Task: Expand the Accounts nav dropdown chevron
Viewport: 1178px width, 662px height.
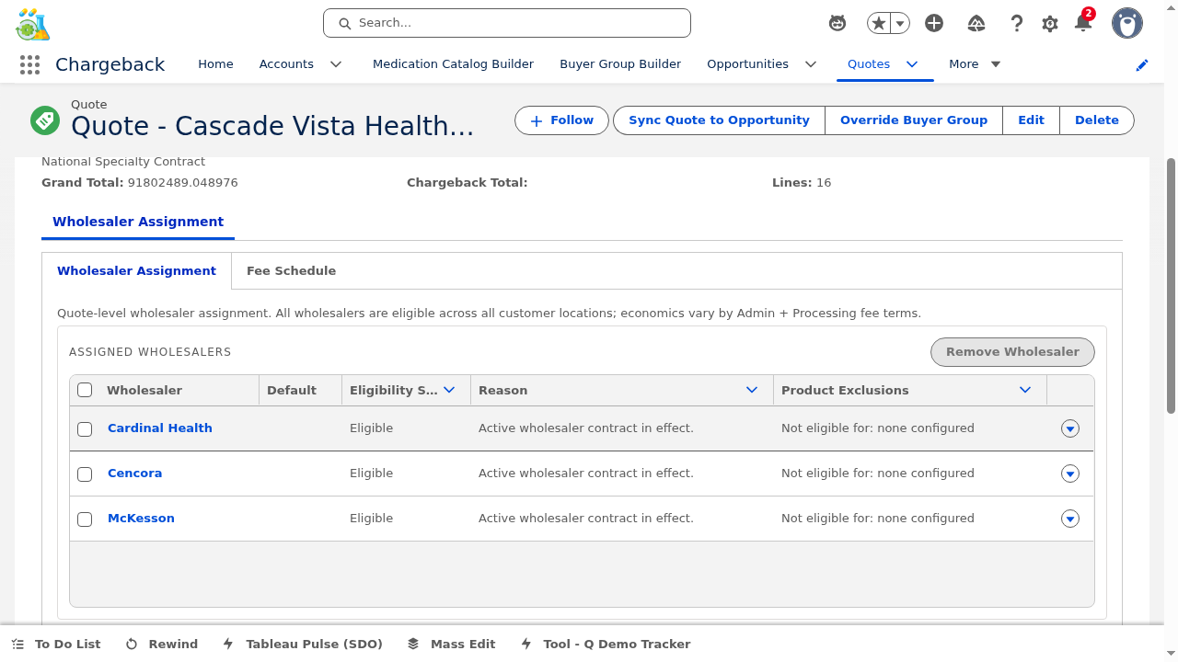Action: pyautogui.click(x=336, y=64)
